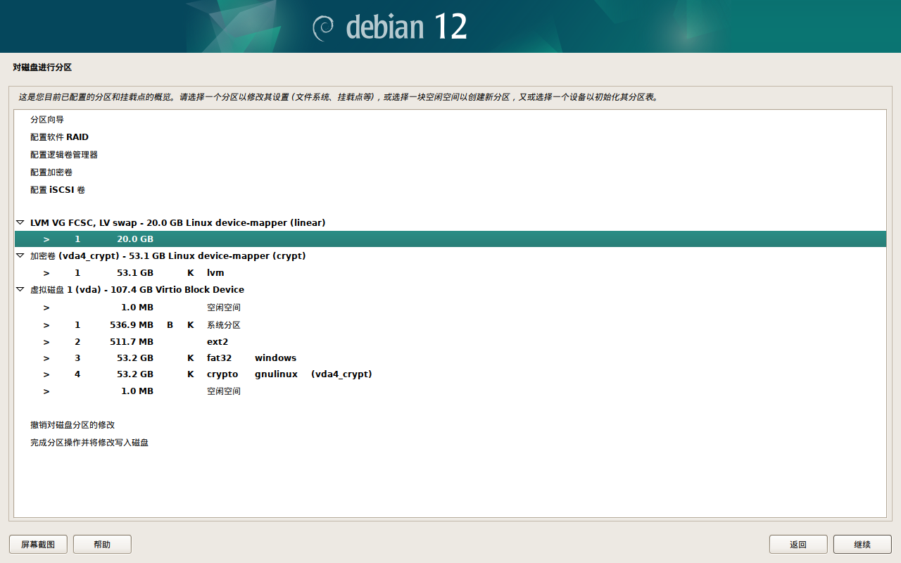
Task: Open 分区向导 guided partitioning
Action: pos(47,120)
